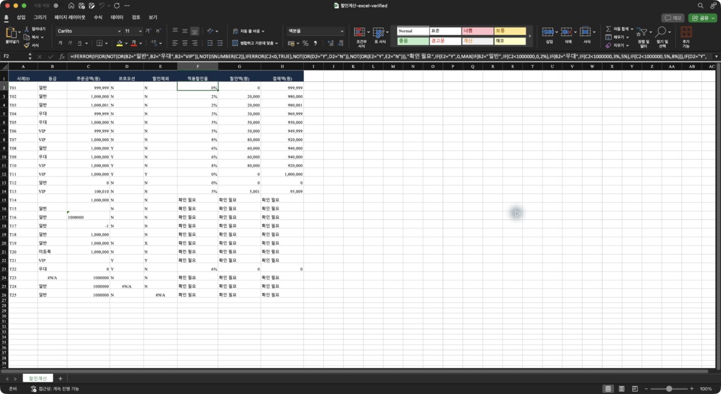The image size is (721, 394).
Task: Select the 할인계산 sheet tab
Action: pyautogui.click(x=38, y=378)
